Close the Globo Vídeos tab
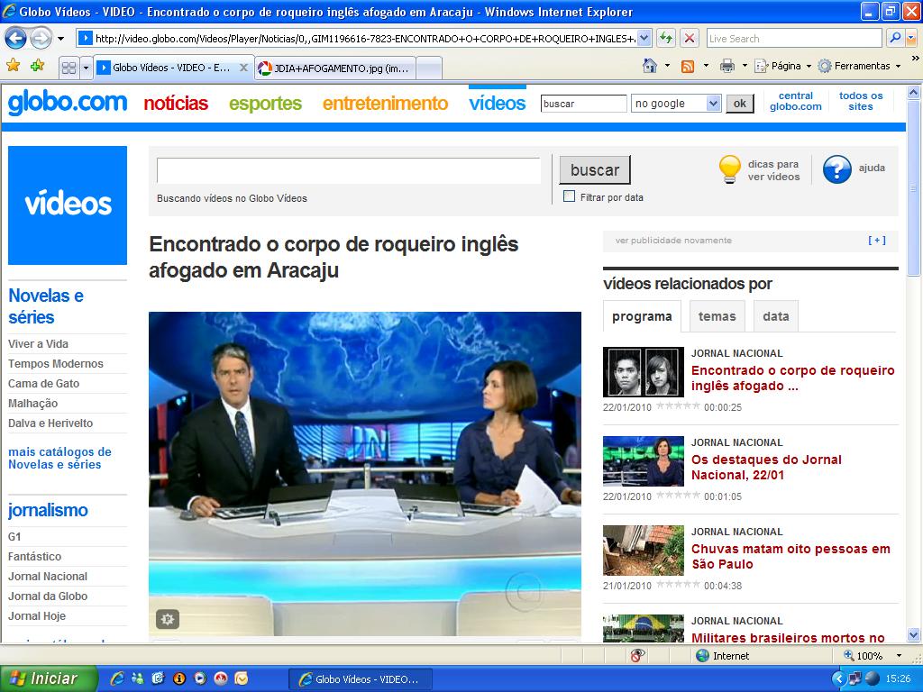This screenshot has width=923, height=692. pos(243,68)
